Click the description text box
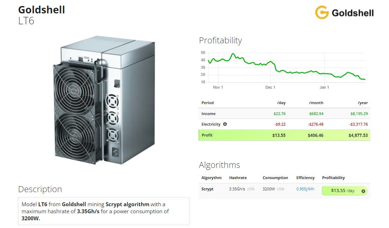 point(104,211)
